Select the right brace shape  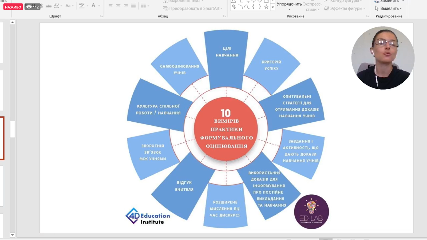point(260,7)
